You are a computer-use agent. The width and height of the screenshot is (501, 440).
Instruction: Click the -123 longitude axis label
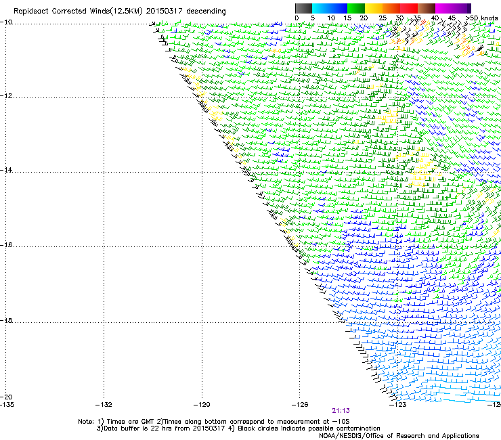[x=398, y=405]
